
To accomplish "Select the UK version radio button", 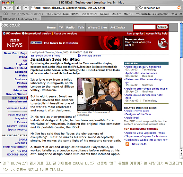I will (x=4, y=34).
